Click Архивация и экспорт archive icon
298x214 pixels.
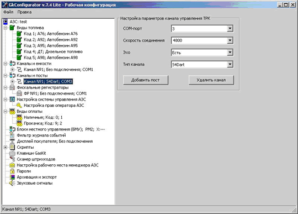12,177
